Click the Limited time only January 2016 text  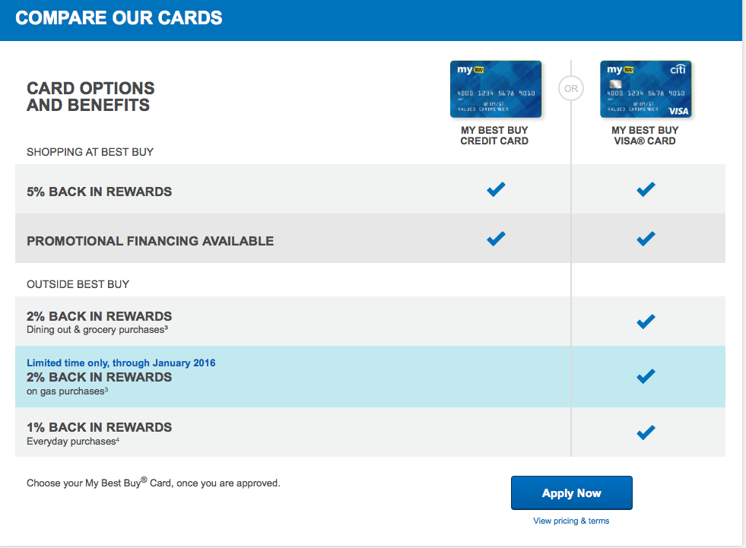point(121,363)
